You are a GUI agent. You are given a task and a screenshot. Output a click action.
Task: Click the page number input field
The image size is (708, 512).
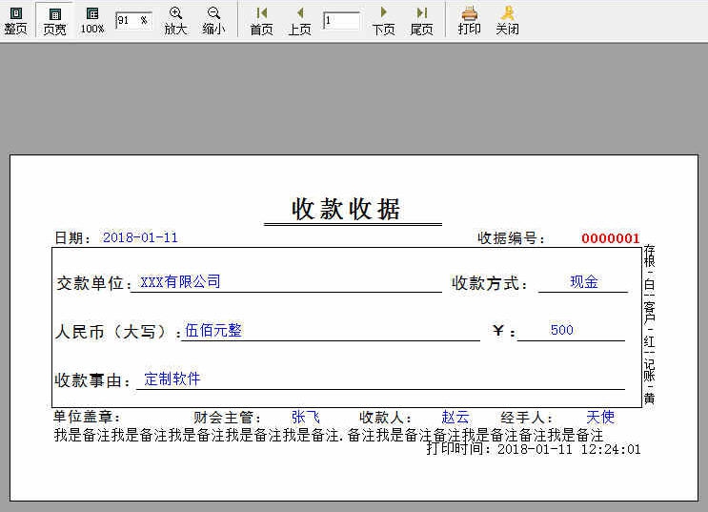tap(342, 21)
